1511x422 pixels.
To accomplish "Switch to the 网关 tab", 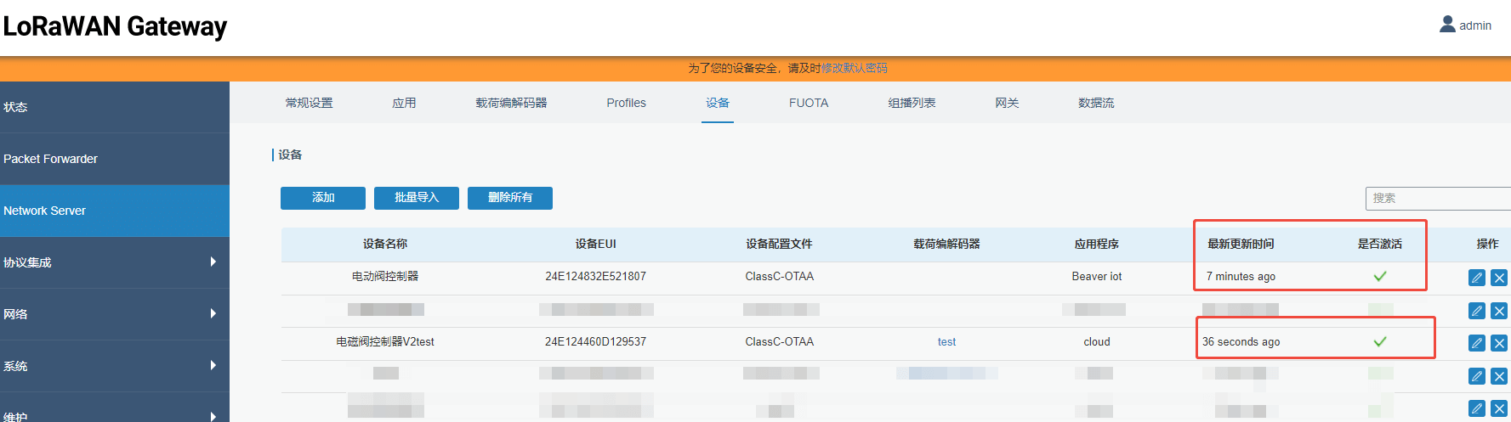I will [1007, 103].
